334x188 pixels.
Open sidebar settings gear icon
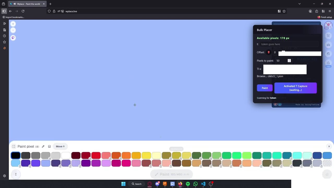pos(4,176)
